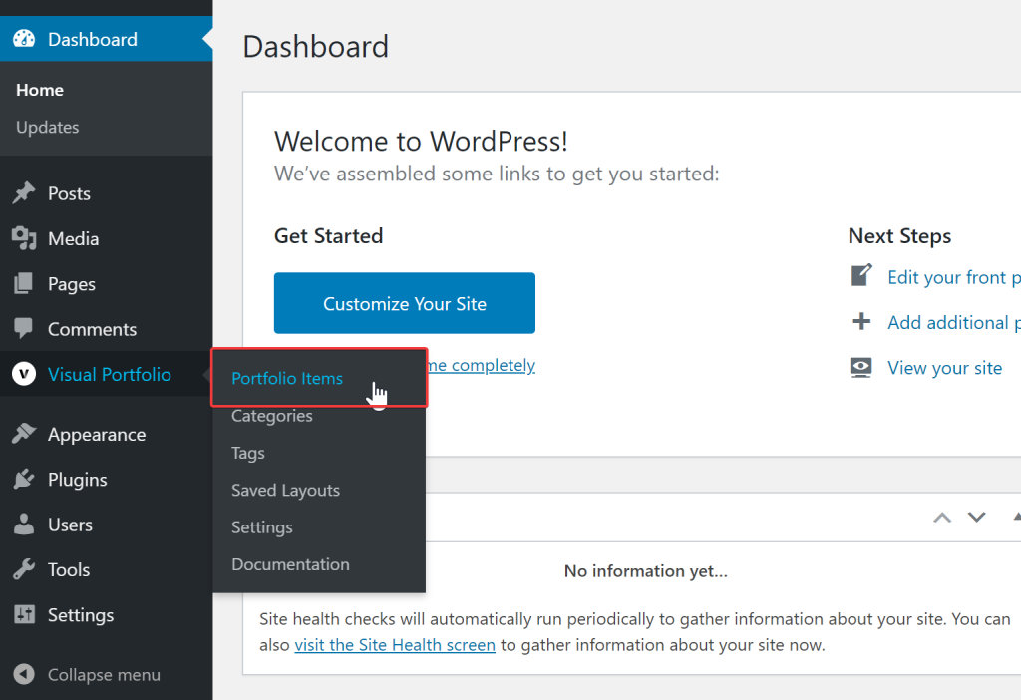1021x700 pixels.
Task: Move Site Health widget up with arrow
Action: point(942,518)
